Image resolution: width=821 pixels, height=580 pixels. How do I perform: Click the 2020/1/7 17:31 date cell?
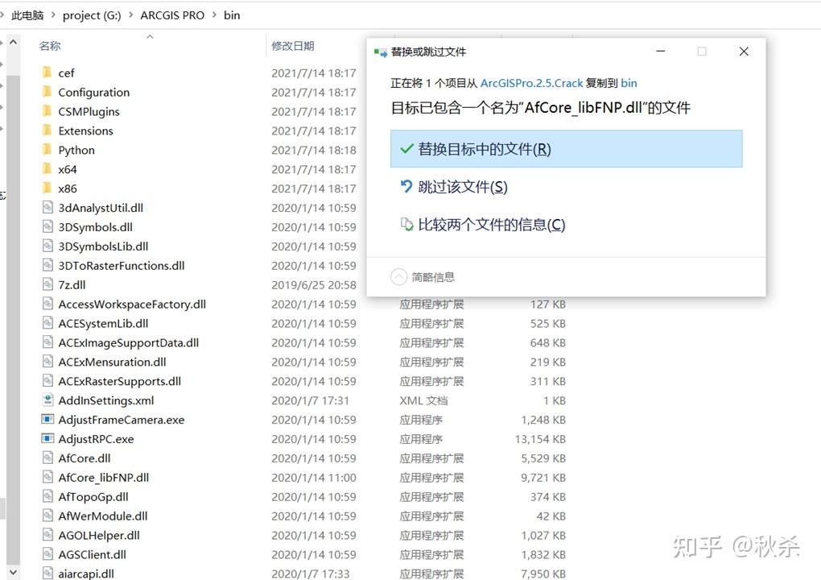click(x=310, y=400)
